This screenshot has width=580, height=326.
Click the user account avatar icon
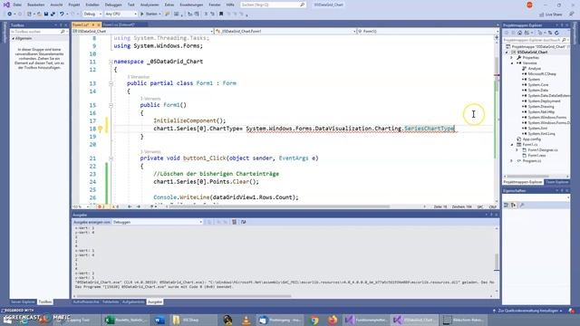pyautogui.click(x=529, y=5)
